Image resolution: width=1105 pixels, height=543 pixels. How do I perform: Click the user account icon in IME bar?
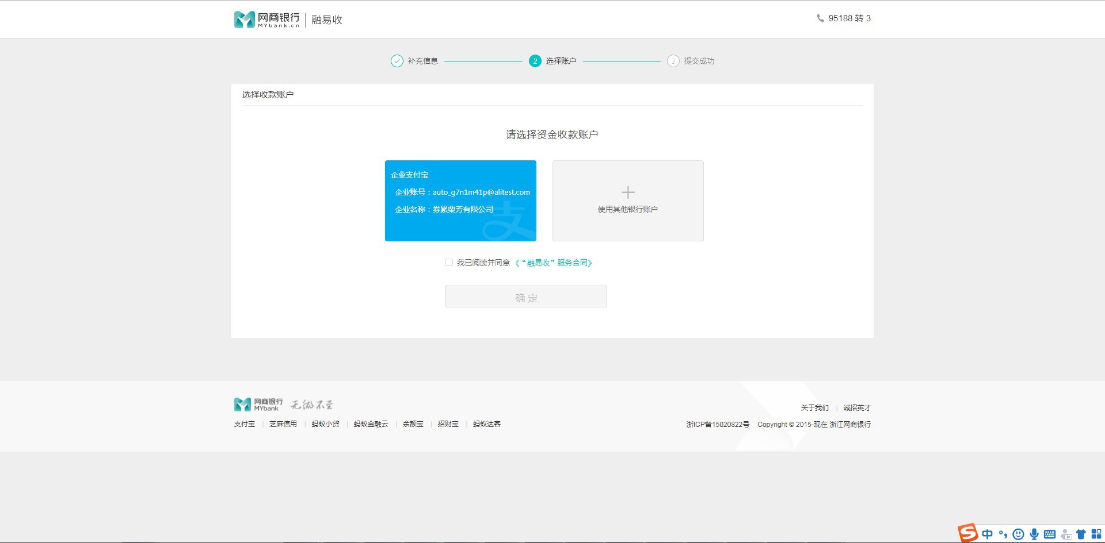point(1066,534)
